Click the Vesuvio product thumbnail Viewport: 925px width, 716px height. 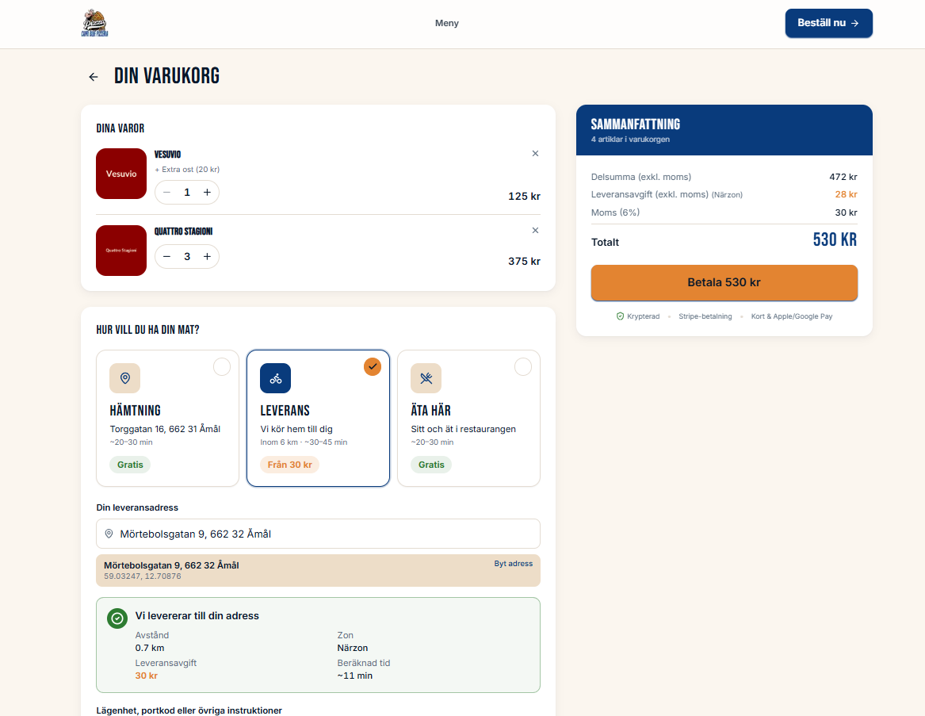tap(121, 174)
